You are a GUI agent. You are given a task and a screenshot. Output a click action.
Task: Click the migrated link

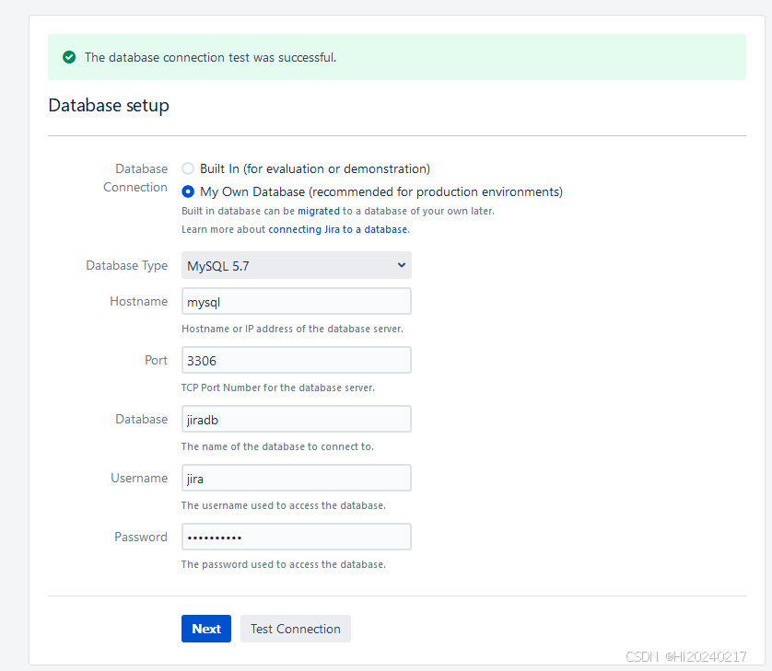[x=319, y=211]
